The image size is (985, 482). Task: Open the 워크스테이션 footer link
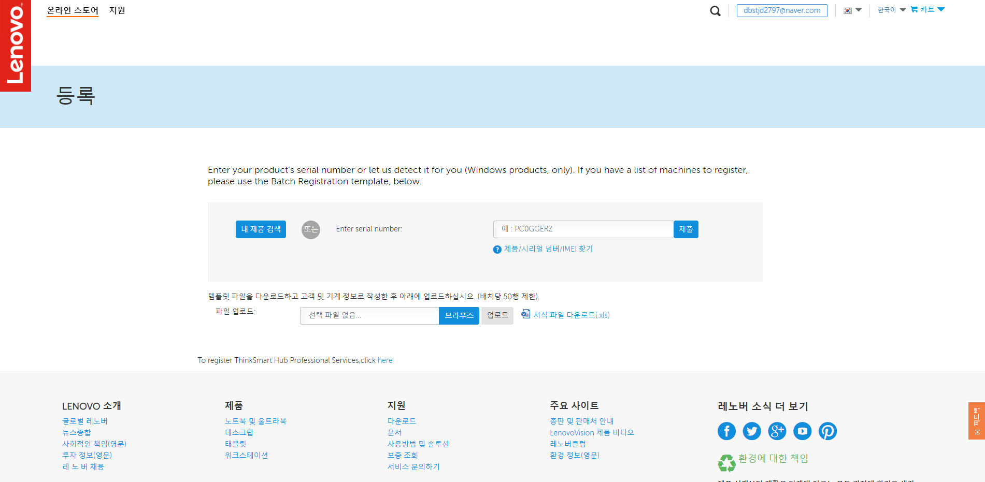247,456
